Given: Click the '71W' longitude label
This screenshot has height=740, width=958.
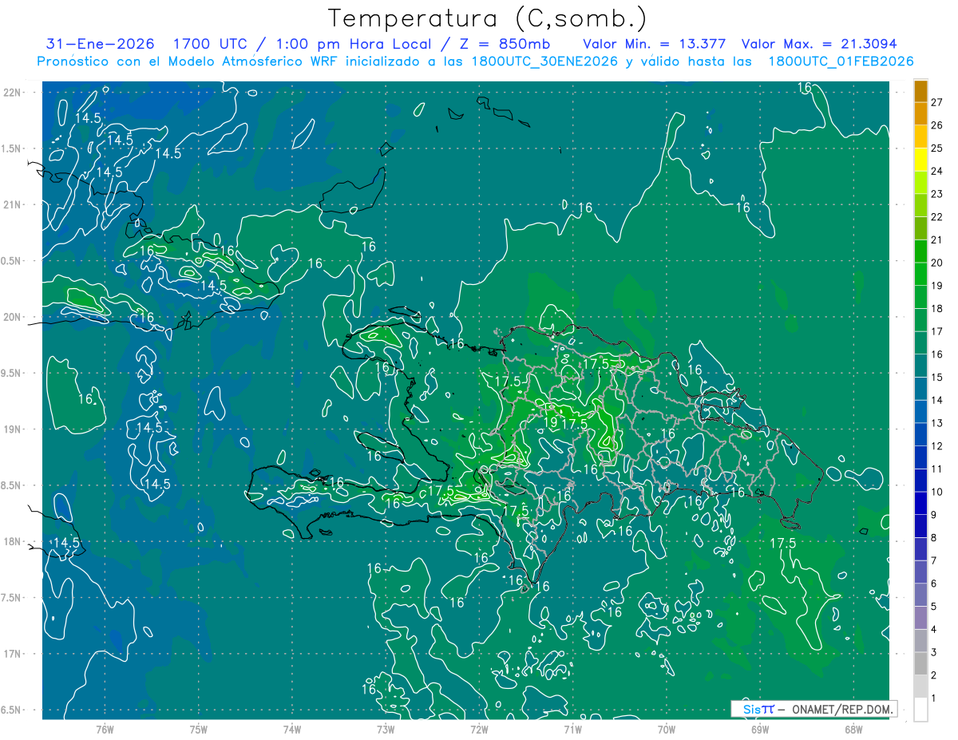Looking at the screenshot, I should click(572, 730).
